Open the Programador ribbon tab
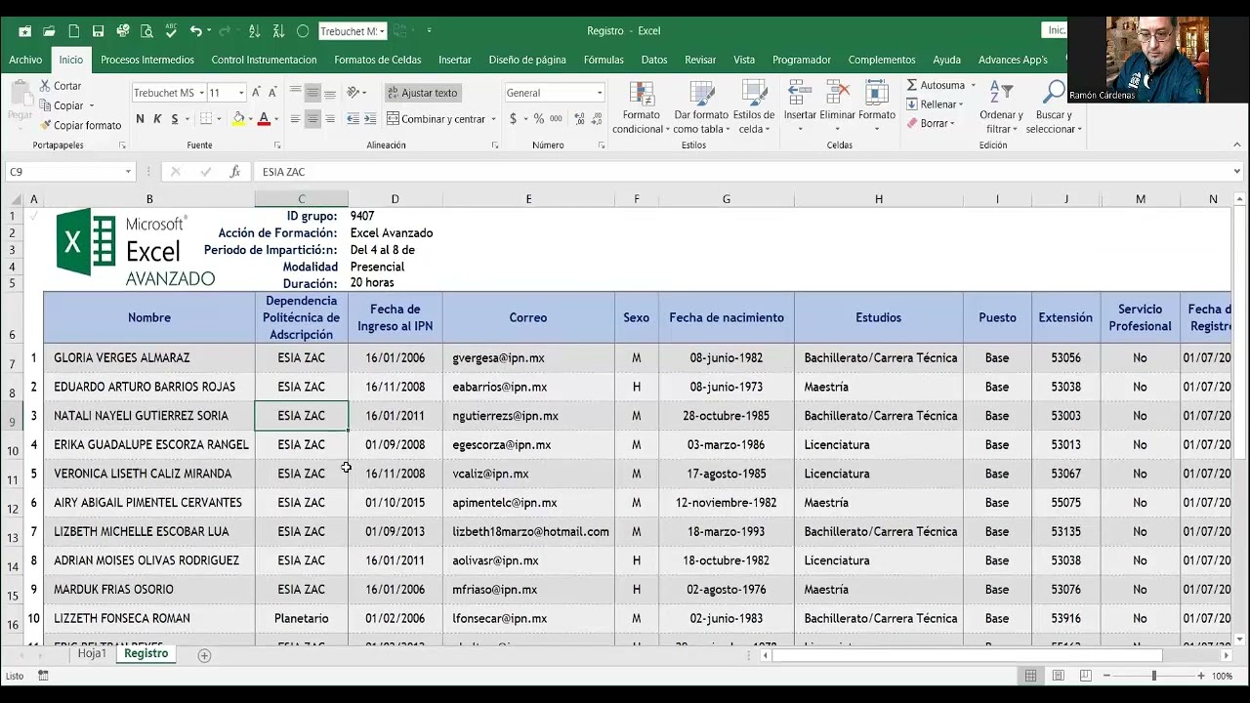The height and width of the screenshot is (703, 1250). click(x=802, y=60)
